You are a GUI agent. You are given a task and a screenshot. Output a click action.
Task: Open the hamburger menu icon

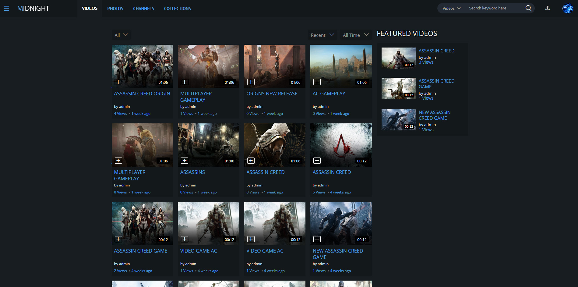(x=7, y=9)
